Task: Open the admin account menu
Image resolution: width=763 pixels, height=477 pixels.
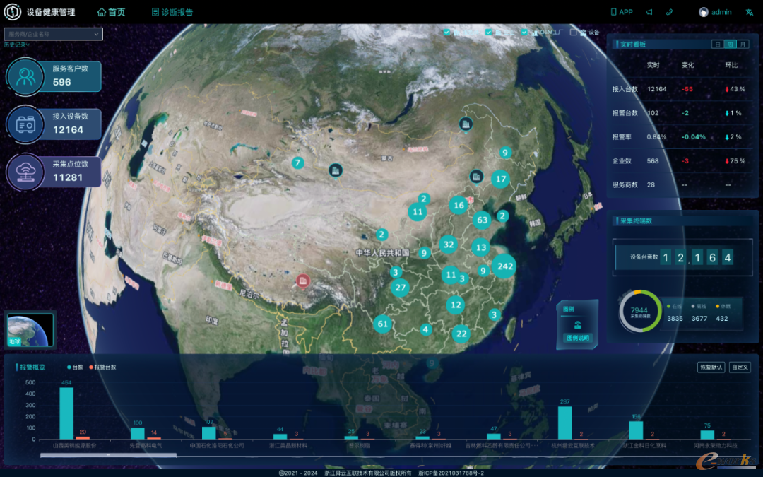Action: click(715, 12)
